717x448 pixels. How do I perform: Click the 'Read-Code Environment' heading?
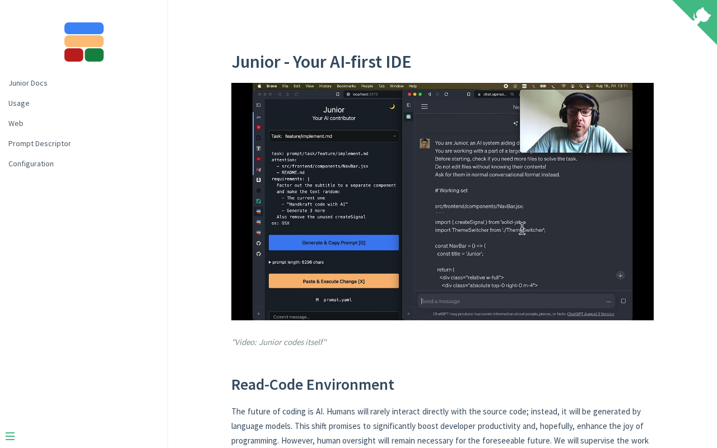[313, 385]
